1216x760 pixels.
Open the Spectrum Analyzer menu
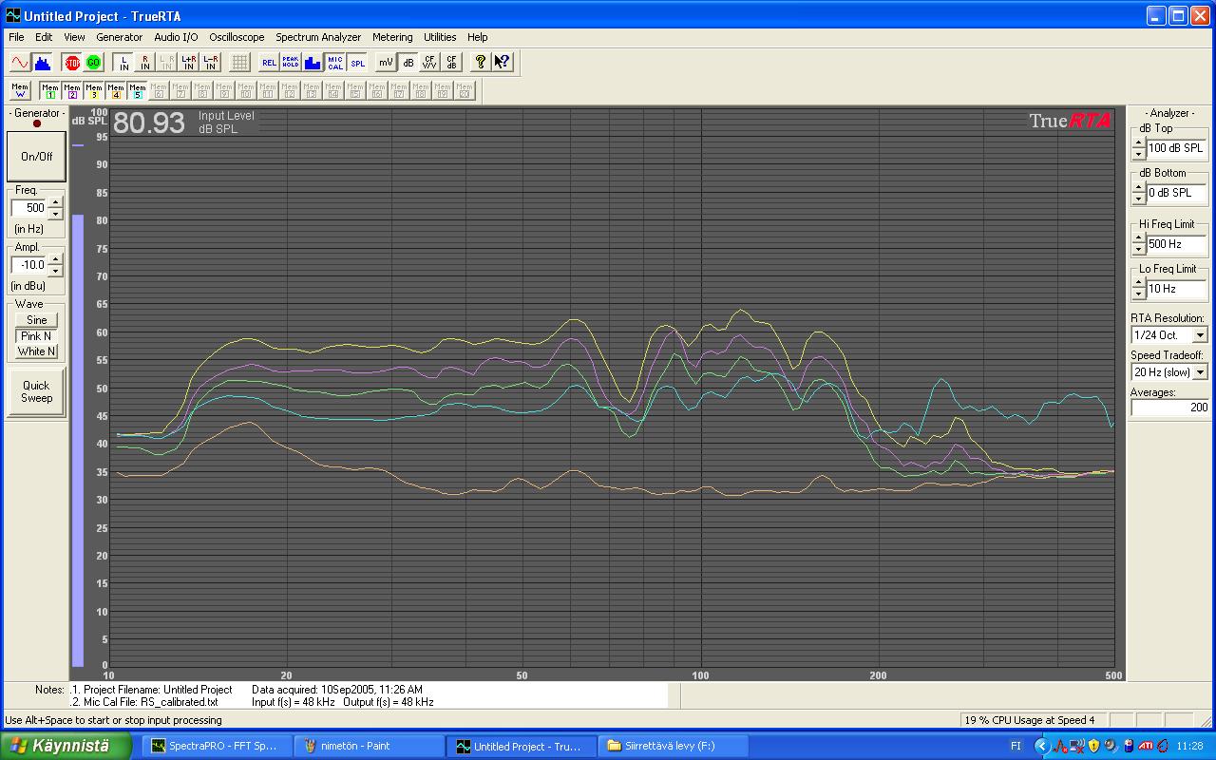(x=318, y=37)
